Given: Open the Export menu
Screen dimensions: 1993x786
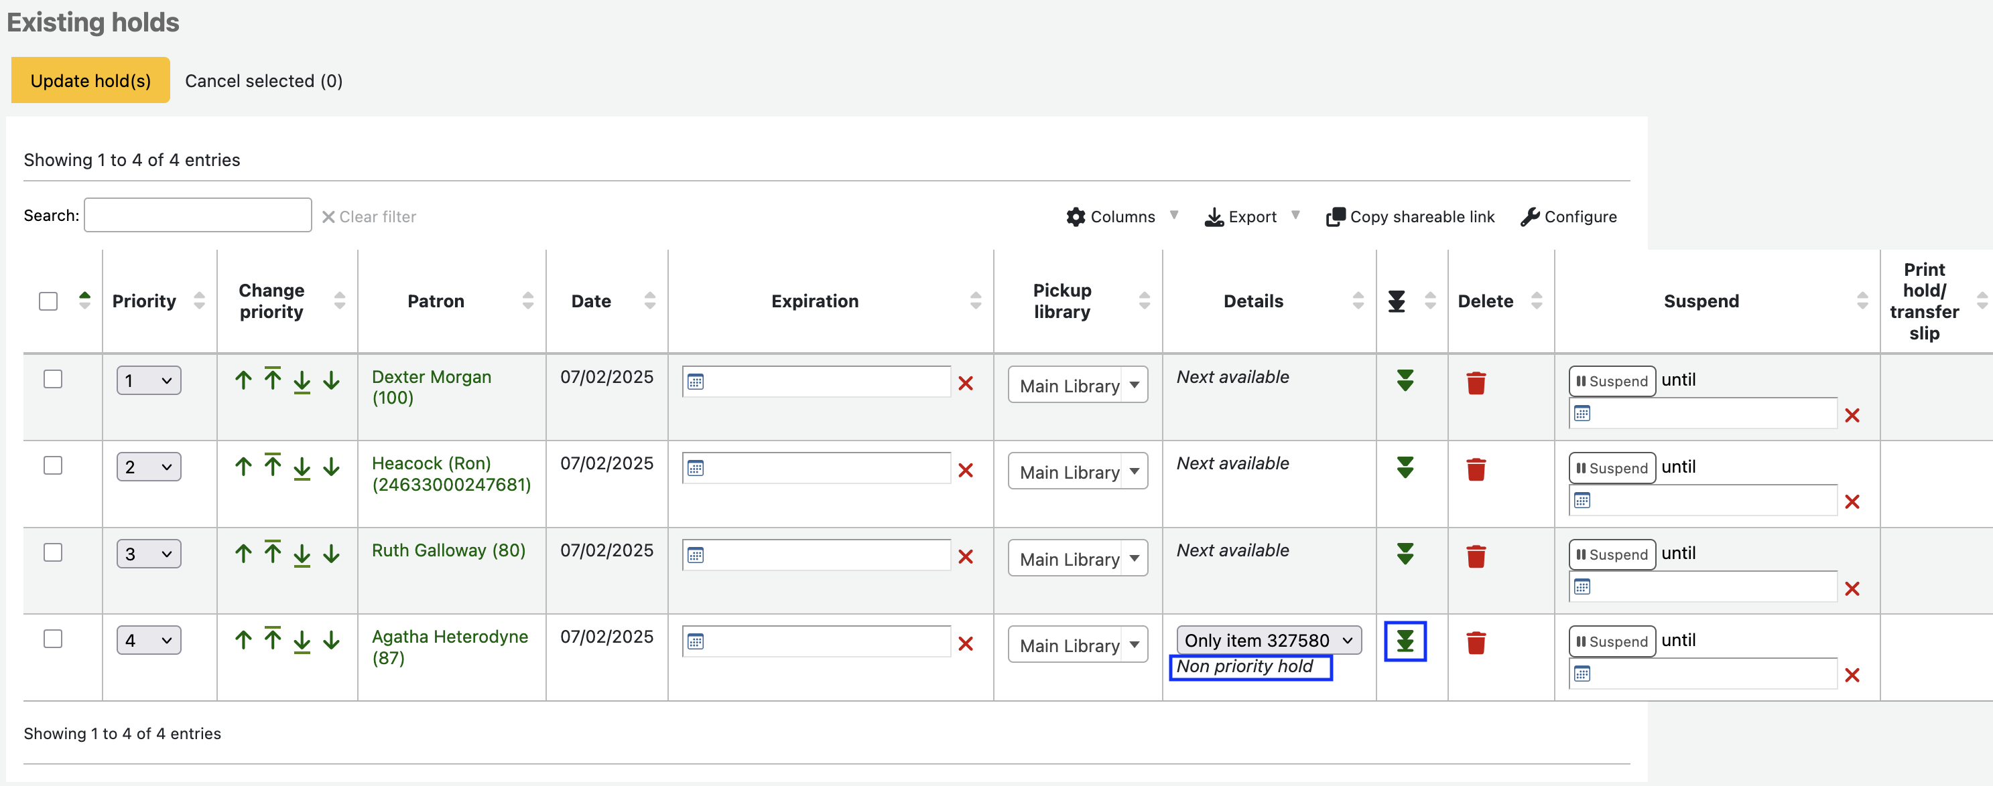Looking at the screenshot, I should click(1251, 216).
